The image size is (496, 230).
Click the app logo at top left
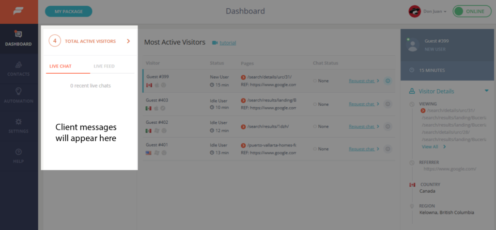pyautogui.click(x=18, y=12)
